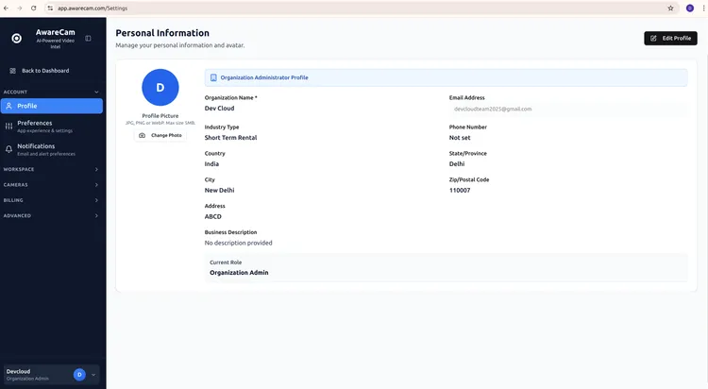This screenshot has width=708, height=389.
Task: Select Profile in the sidebar
Action: 52,106
